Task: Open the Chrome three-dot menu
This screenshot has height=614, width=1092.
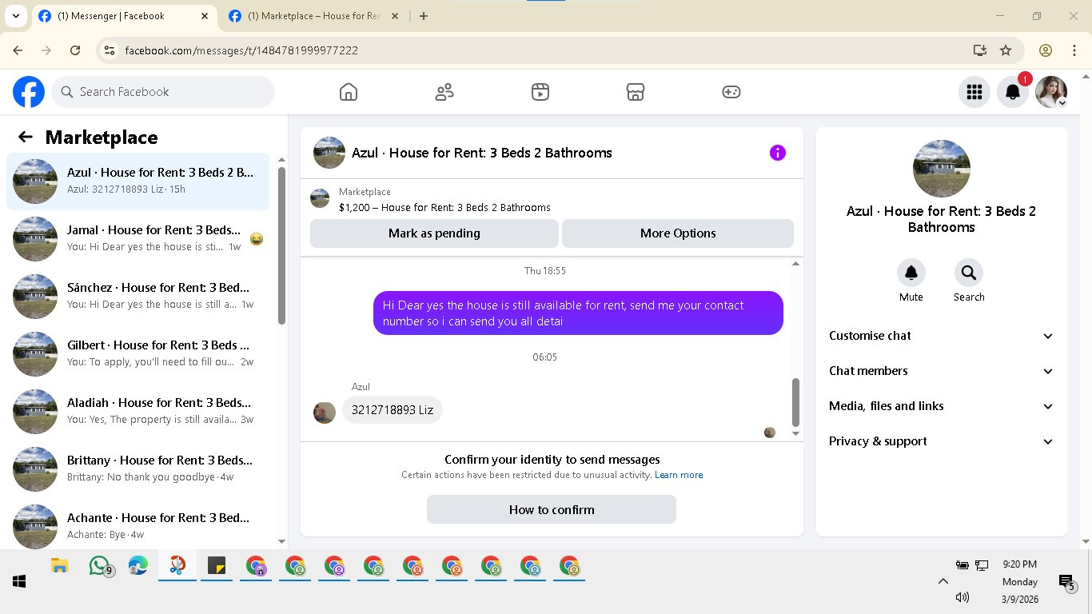Action: pyautogui.click(x=1074, y=50)
